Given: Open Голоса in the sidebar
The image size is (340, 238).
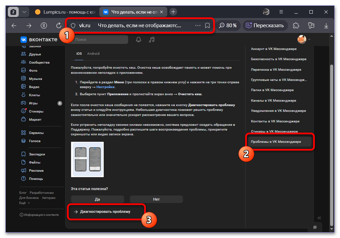Looking at the screenshot, I should (x=34, y=141).
